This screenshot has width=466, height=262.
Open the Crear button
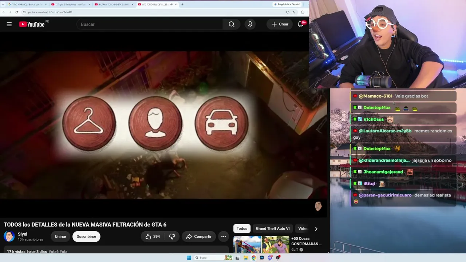tap(280, 24)
